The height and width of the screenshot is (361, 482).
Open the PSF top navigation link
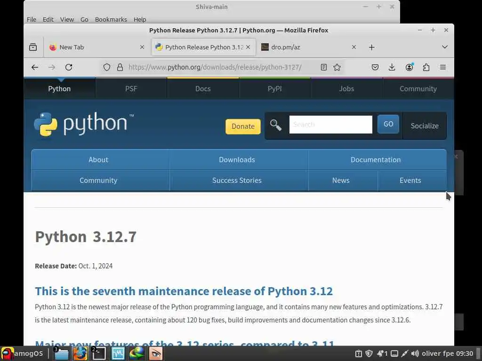point(131,89)
